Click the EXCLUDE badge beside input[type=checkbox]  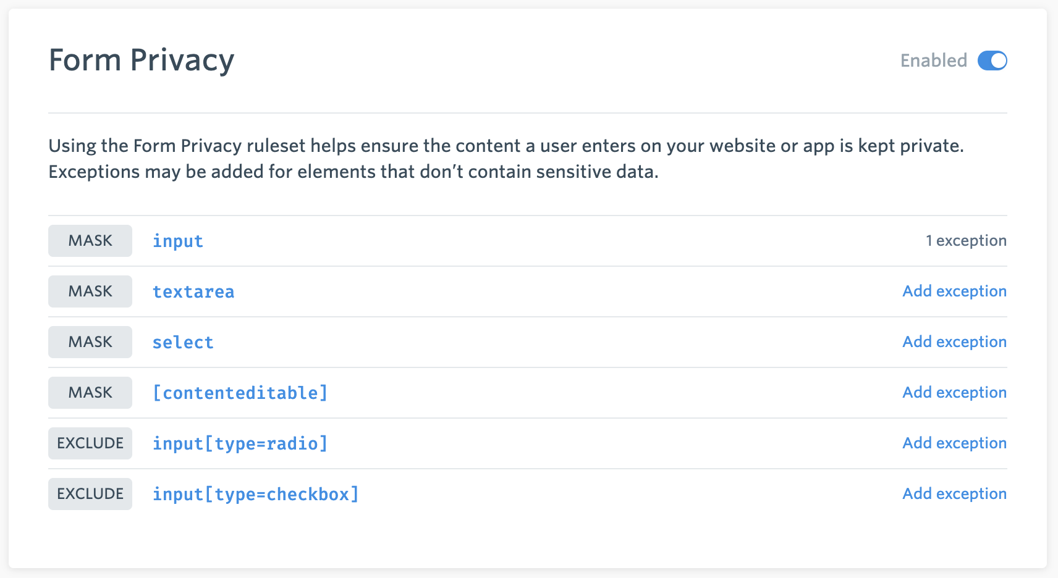[x=90, y=494]
